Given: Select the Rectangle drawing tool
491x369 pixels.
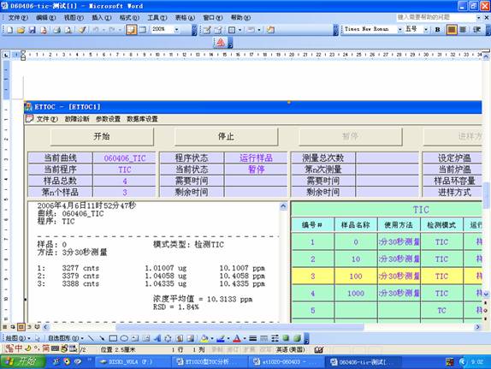Looking at the screenshot, I should 113,338.
